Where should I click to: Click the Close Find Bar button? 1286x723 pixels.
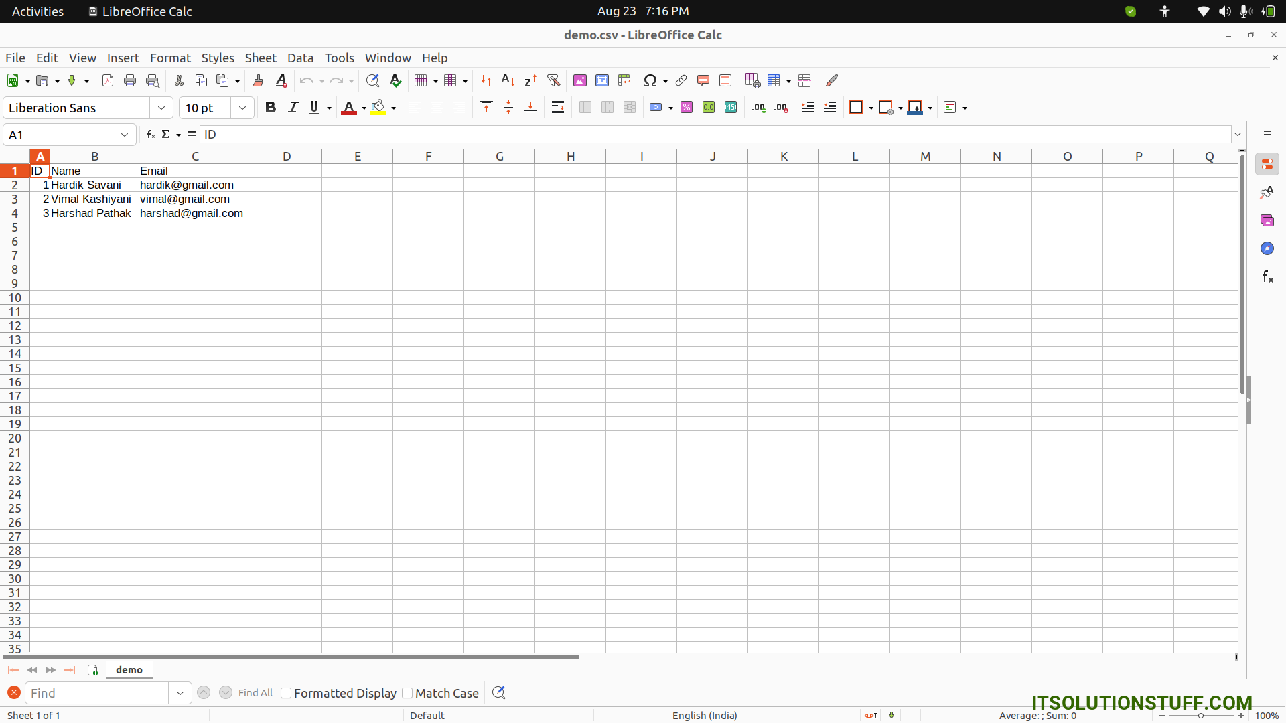pyautogui.click(x=14, y=692)
